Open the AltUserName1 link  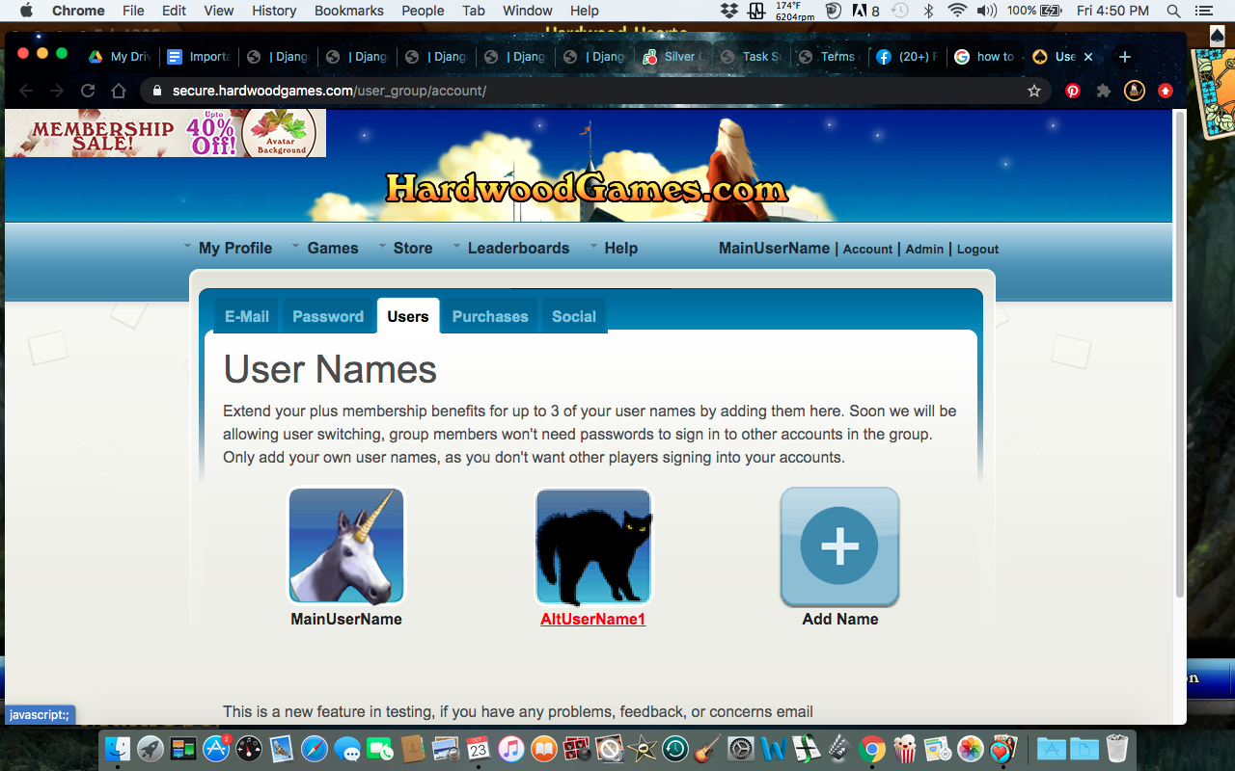592,619
